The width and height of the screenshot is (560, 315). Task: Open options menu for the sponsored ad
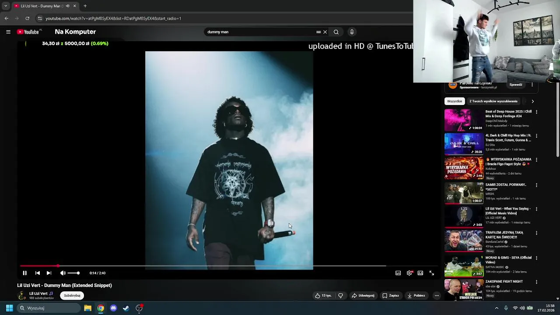[532, 85]
